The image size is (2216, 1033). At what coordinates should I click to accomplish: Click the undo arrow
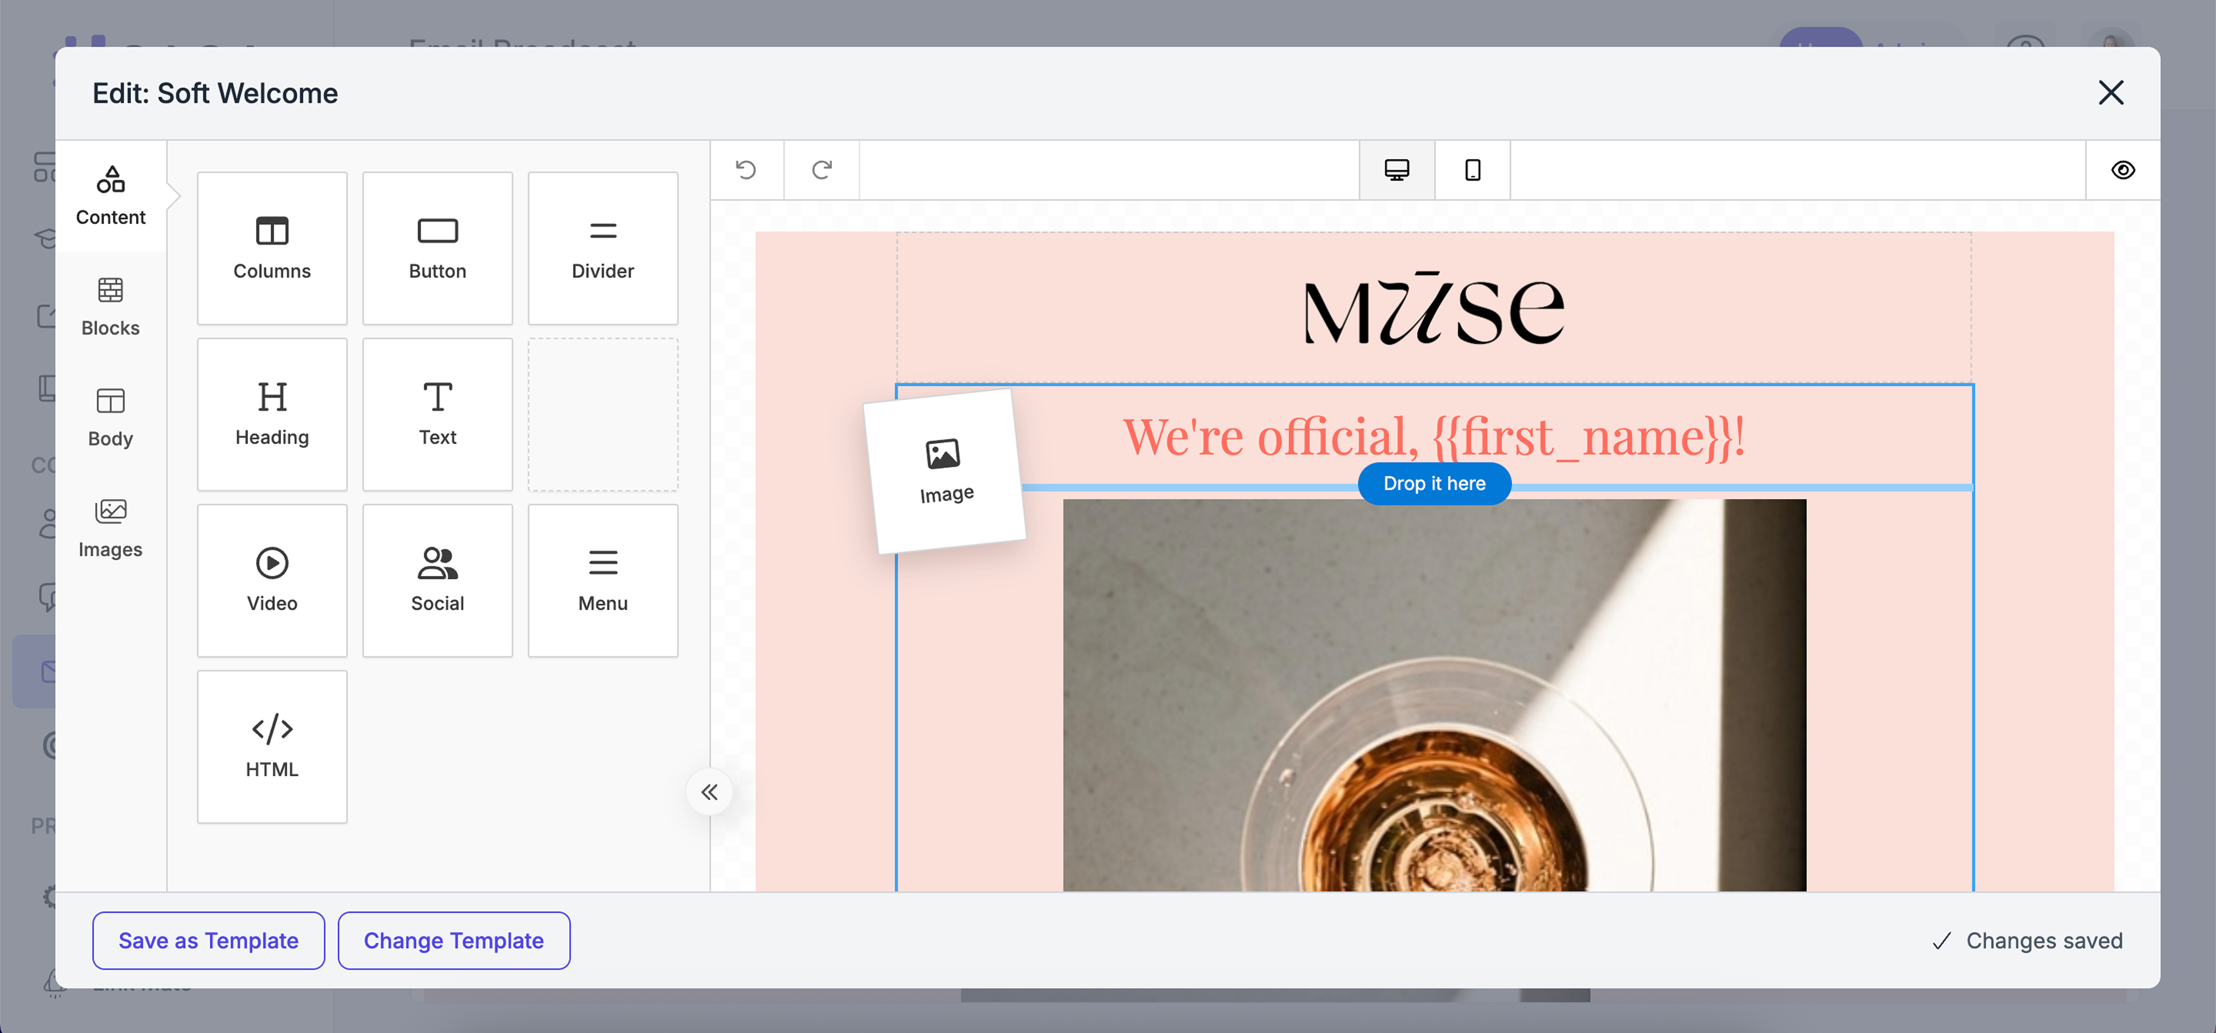point(746,170)
